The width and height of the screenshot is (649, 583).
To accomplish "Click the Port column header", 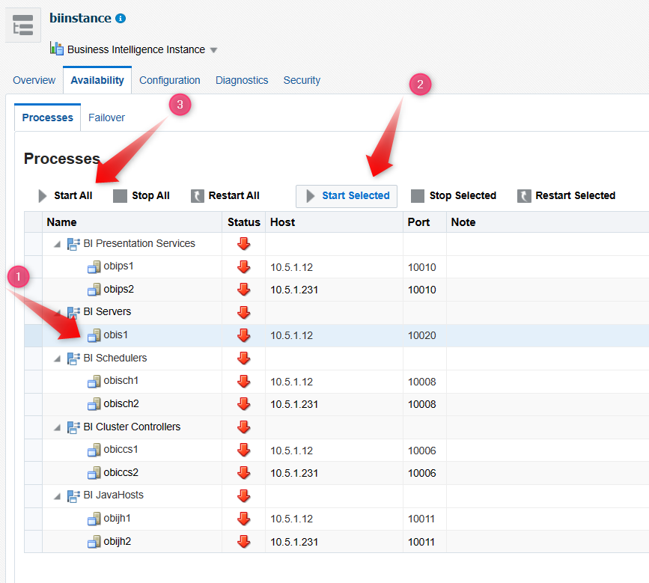I will click(x=424, y=222).
